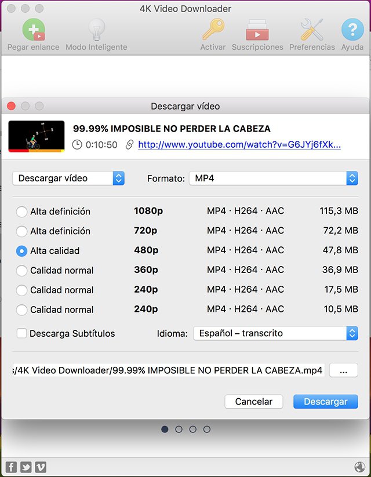Toggle Modo Inteligente lightbulb icon
This screenshot has height=477, width=371.
[97, 30]
